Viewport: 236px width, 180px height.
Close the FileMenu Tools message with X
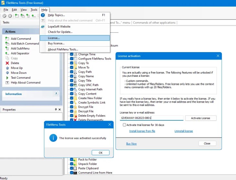pyautogui.click(x=110, y=125)
